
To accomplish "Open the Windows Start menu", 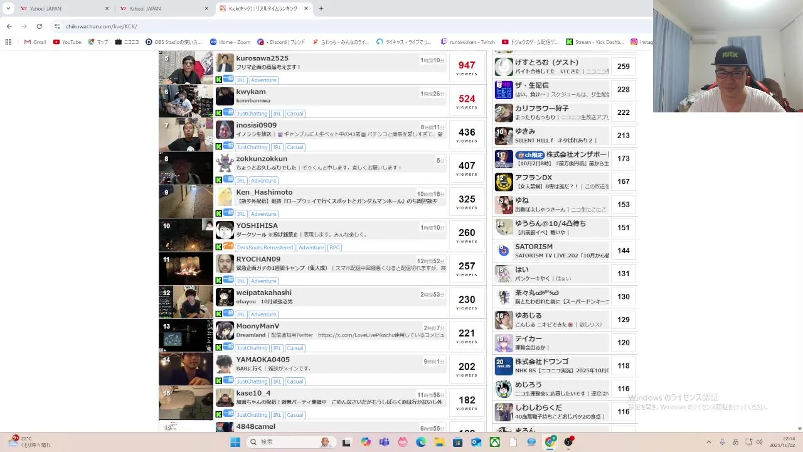I will 235,442.
